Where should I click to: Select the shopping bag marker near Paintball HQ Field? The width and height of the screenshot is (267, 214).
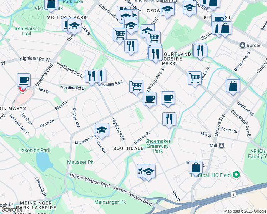[x=196, y=167]
